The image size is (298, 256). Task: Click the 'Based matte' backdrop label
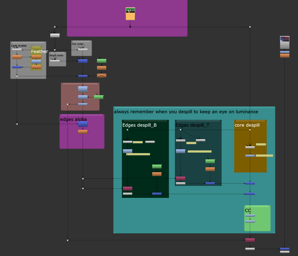click(x=56, y=56)
